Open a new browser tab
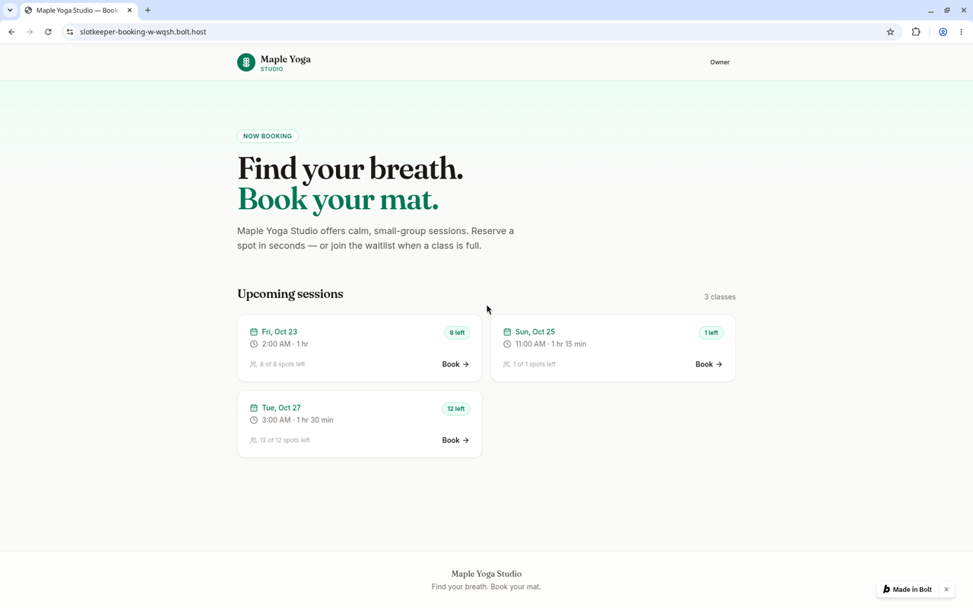Screen dimensions: 973x608 click(148, 11)
